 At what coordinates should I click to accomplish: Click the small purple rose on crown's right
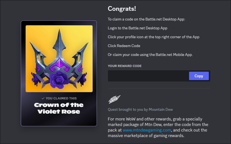82,78
